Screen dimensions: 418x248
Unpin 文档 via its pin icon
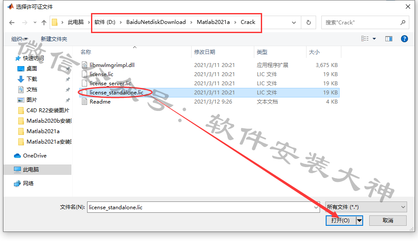68,90
